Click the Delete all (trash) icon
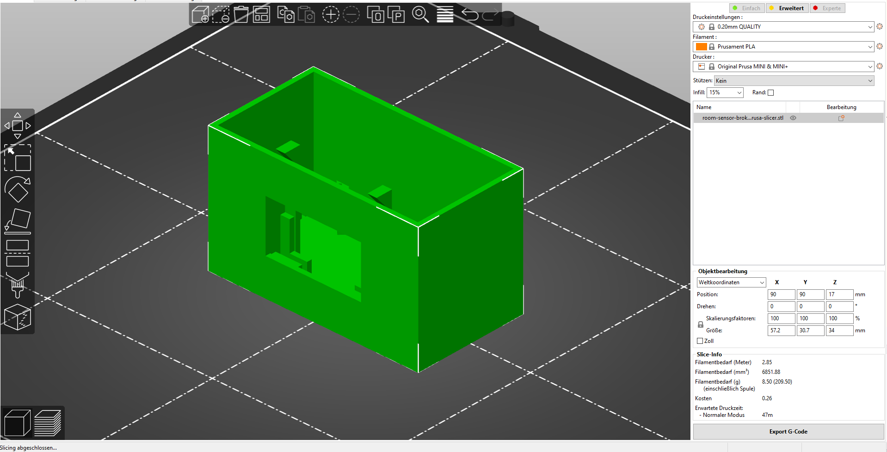Image resolution: width=887 pixels, height=452 pixels. 241,15
